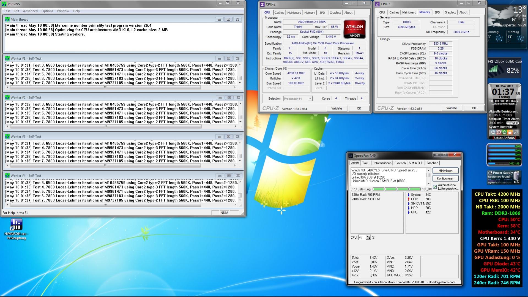This screenshot has height=297, width=528.
Task: Click the SpeedFan title bar icon
Action: click(351, 156)
